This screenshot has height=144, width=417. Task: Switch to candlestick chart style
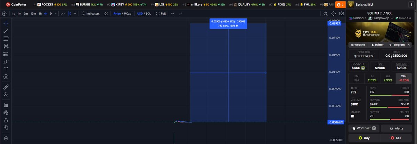pos(69,14)
